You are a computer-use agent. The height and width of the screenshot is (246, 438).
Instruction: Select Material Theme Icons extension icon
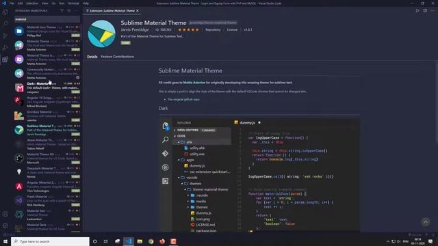pyautogui.click(x=19, y=59)
